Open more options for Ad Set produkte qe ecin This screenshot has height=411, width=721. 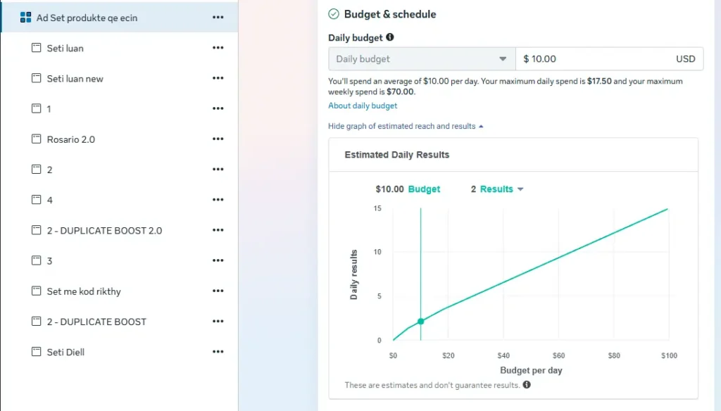tap(218, 18)
